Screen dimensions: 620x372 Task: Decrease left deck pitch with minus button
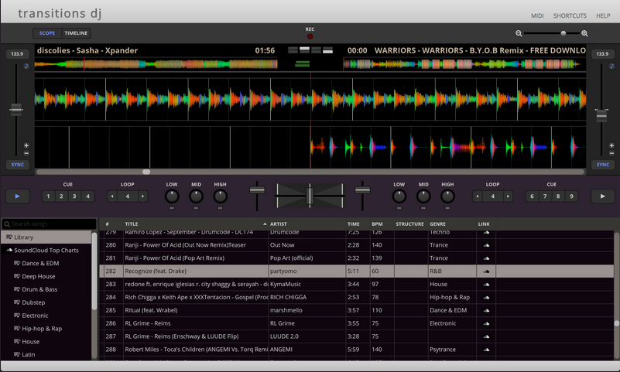point(26,153)
